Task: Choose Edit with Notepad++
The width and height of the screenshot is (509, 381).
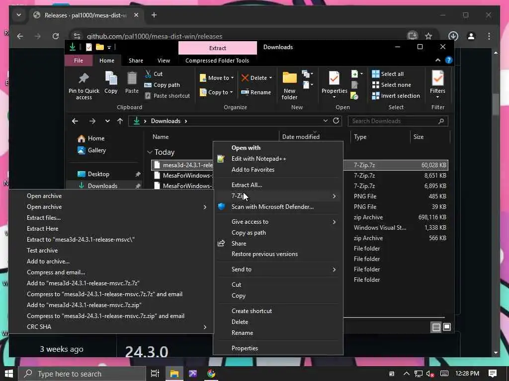Action: click(258, 159)
